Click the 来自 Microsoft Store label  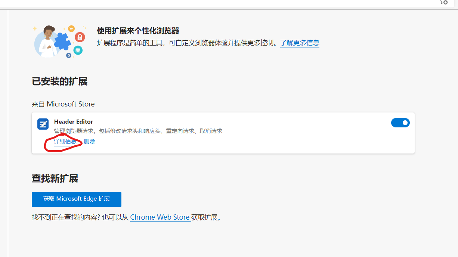point(63,104)
